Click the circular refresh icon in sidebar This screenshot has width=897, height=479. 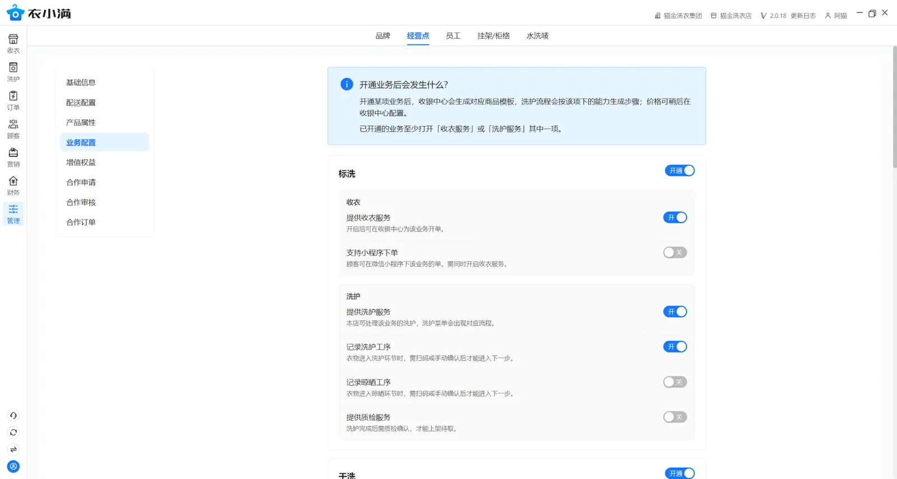click(13, 433)
